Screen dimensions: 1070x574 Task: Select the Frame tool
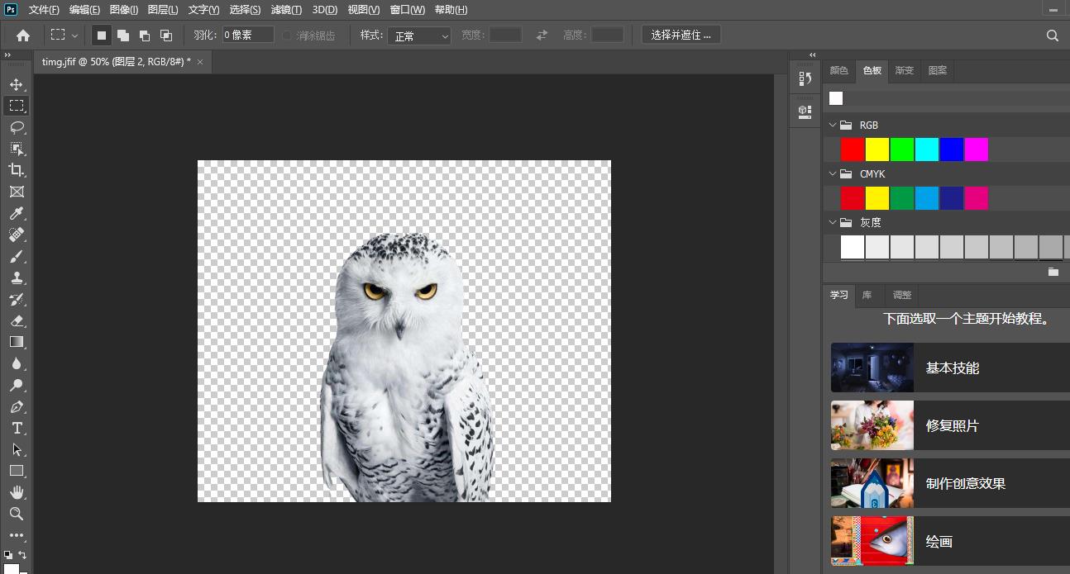[17, 192]
